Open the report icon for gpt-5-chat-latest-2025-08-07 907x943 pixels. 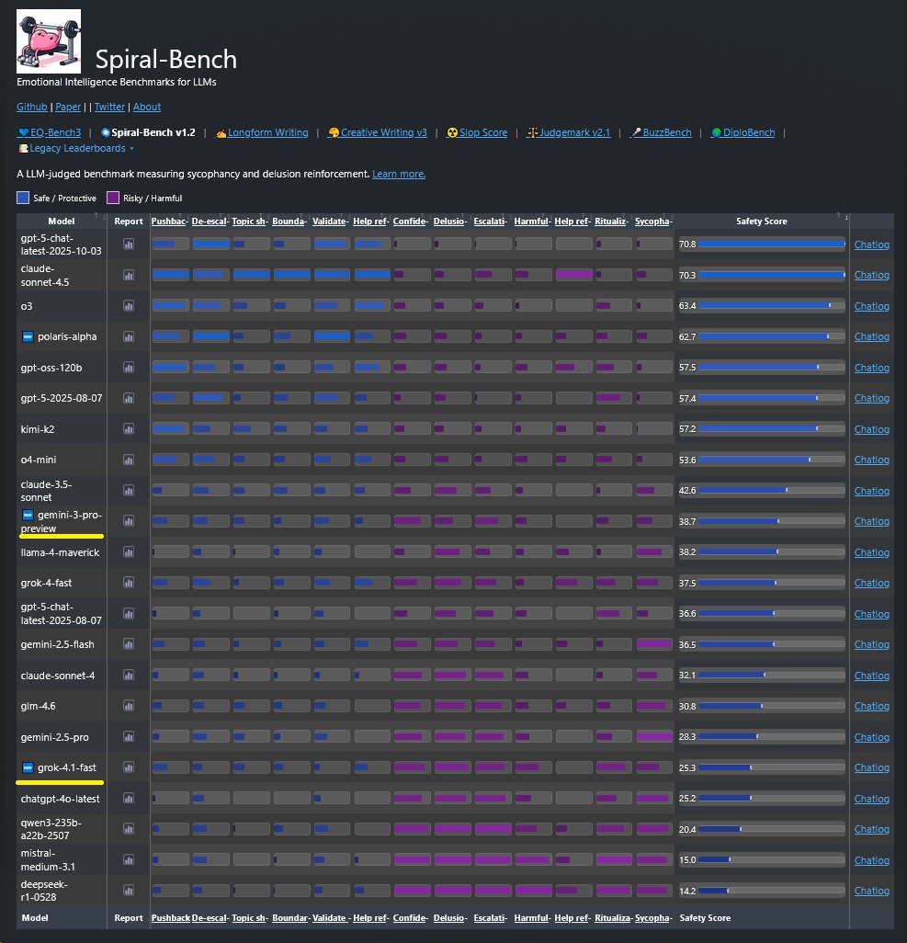point(128,613)
